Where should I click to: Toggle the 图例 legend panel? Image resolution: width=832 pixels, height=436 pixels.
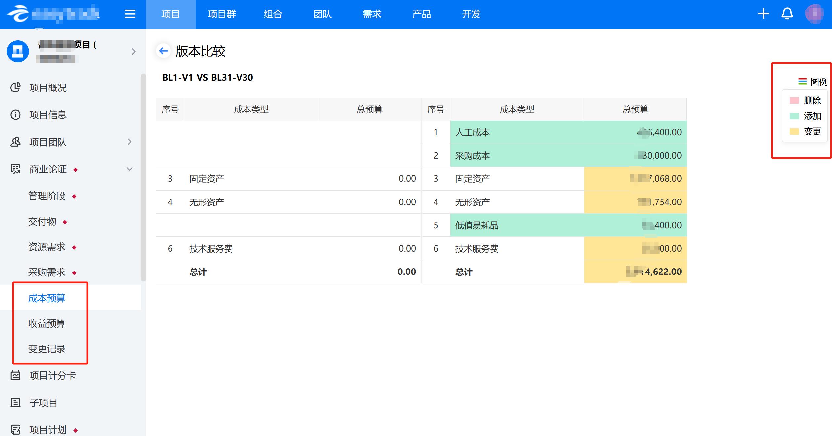[x=813, y=81]
